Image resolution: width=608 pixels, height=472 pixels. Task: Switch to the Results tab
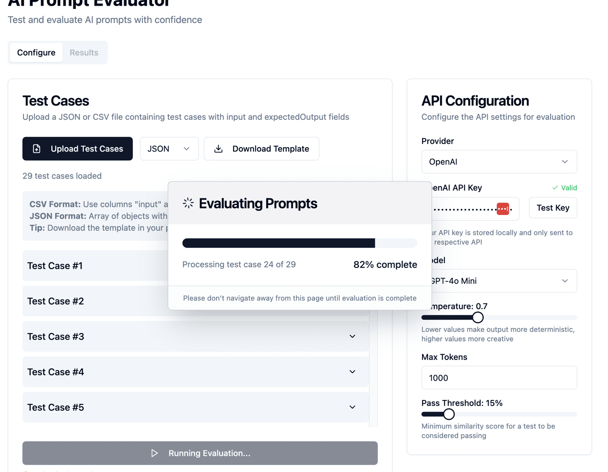coord(84,53)
